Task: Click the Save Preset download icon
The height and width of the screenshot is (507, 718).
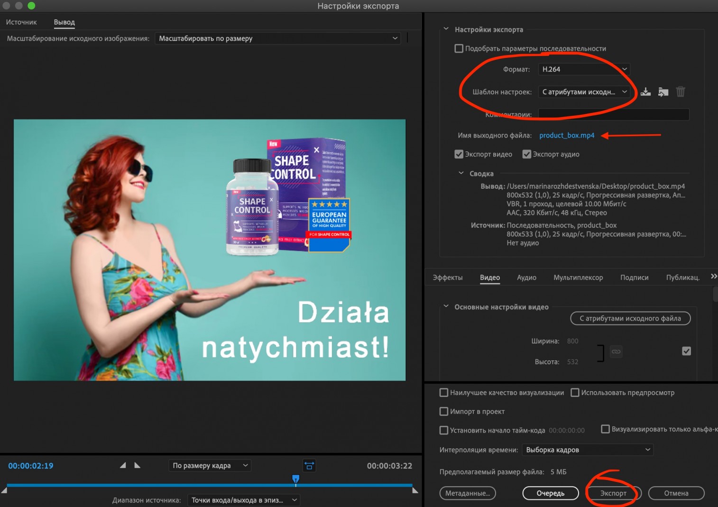Action: click(645, 92)
